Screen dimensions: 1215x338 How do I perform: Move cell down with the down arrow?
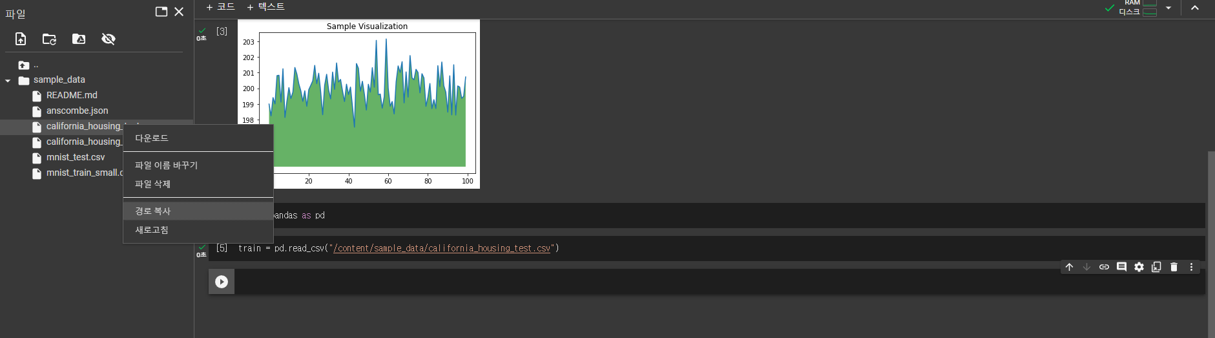(1087, 267)
